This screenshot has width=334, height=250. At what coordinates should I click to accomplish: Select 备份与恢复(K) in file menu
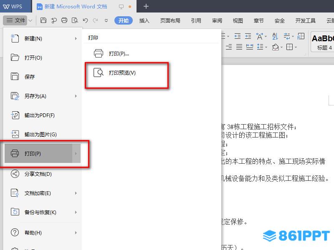click(x=43, y=212)
